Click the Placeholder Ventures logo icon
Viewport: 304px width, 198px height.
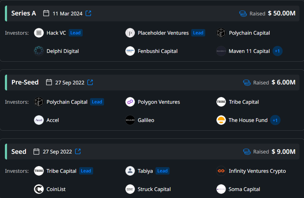[130, 33]
